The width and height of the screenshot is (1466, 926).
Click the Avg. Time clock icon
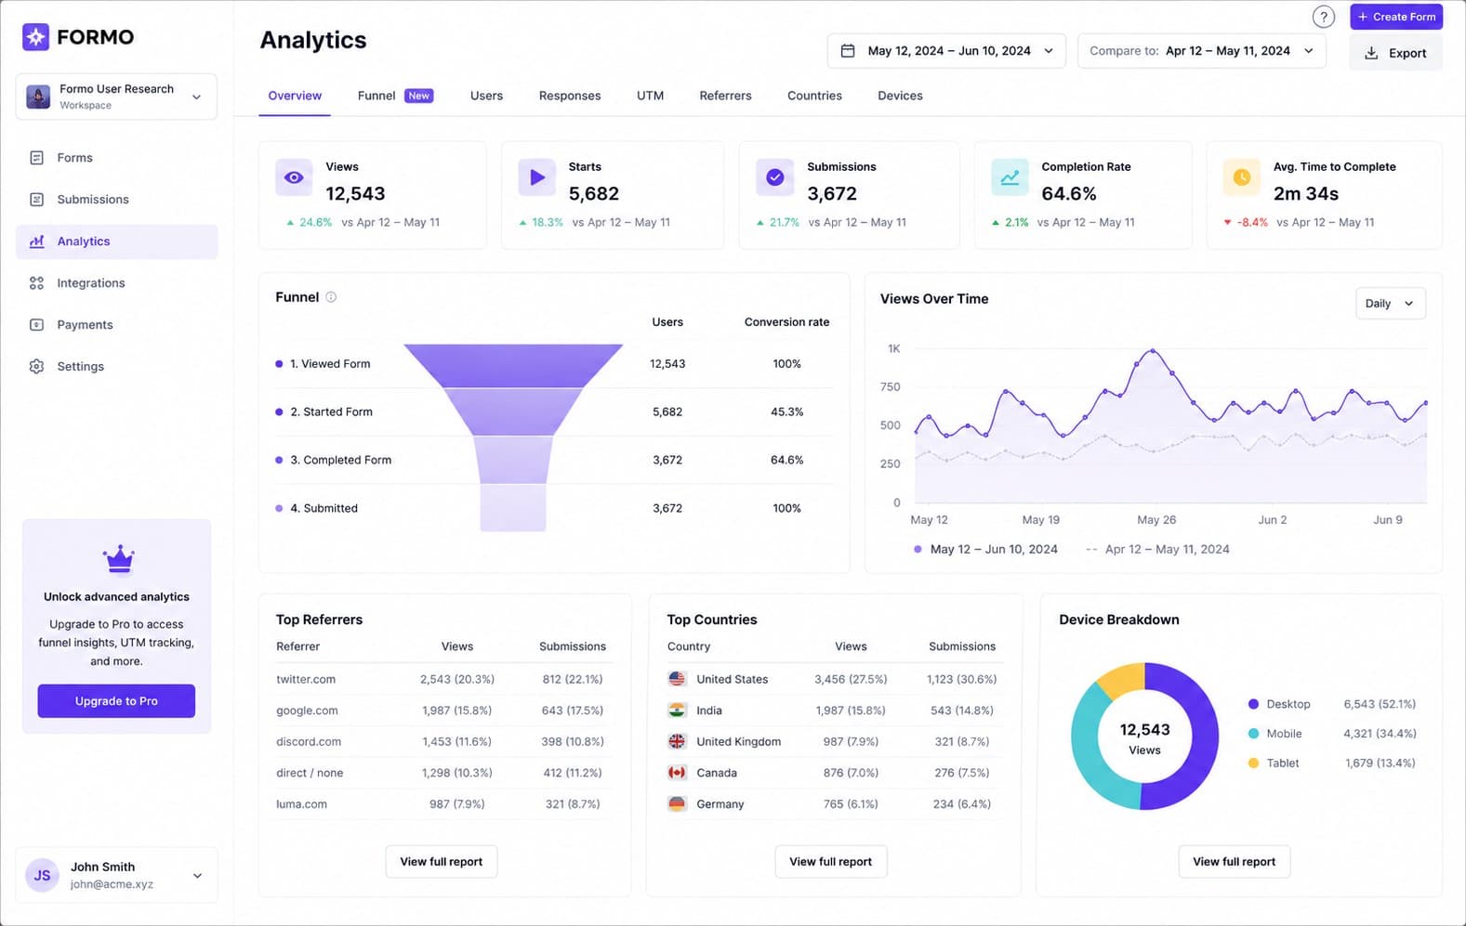(x=1241, y=177)
